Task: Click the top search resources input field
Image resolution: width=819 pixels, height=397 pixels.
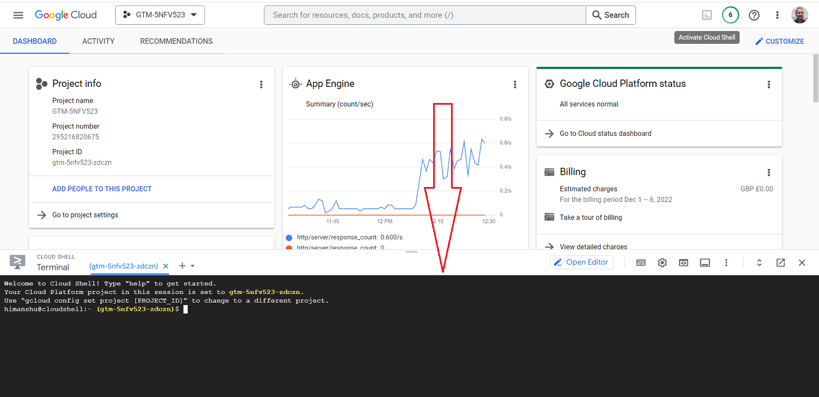Action: click(425, 15)
